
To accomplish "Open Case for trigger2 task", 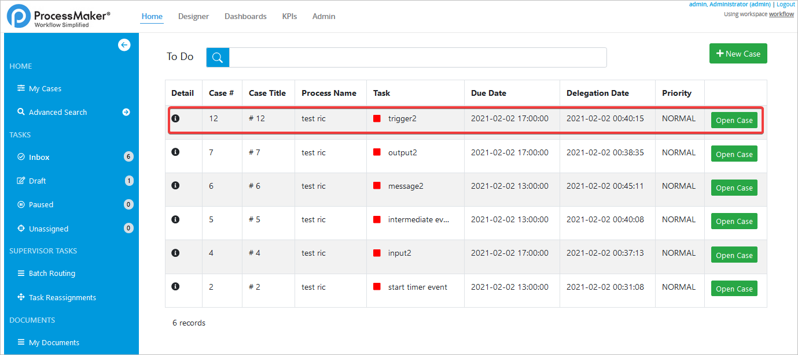I will pos(734,121).
